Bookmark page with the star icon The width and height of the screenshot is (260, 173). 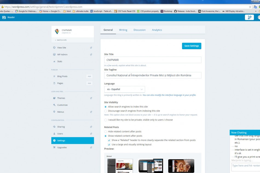pyautogui.click(x=250, y=7)
